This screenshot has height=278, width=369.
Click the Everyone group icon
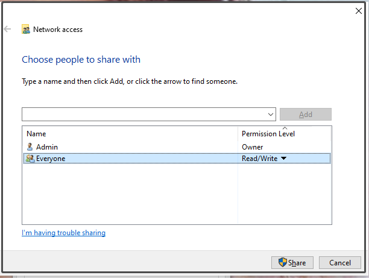coord(30,159)
